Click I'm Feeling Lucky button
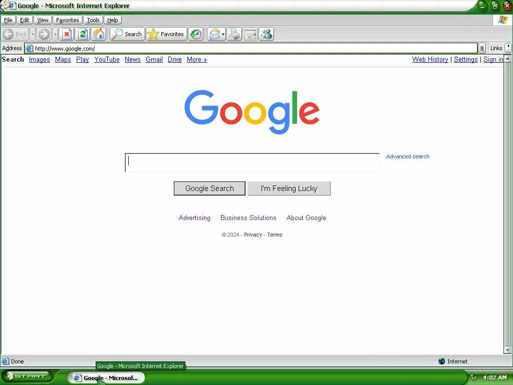This screenshot has height=385, width=513. click(x=289, y=188)
